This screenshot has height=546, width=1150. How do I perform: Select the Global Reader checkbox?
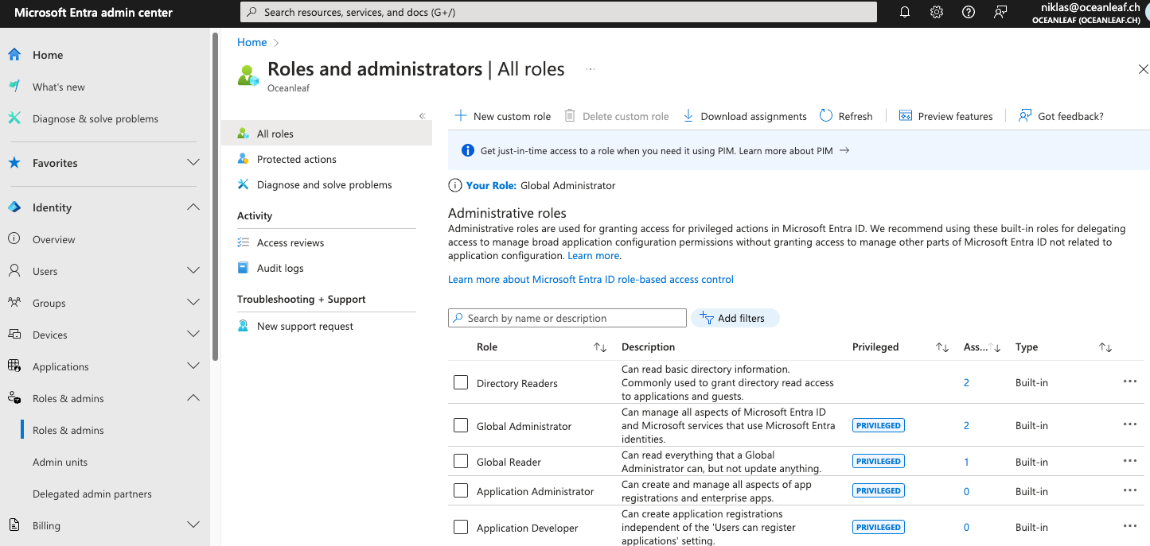point(461,461)
